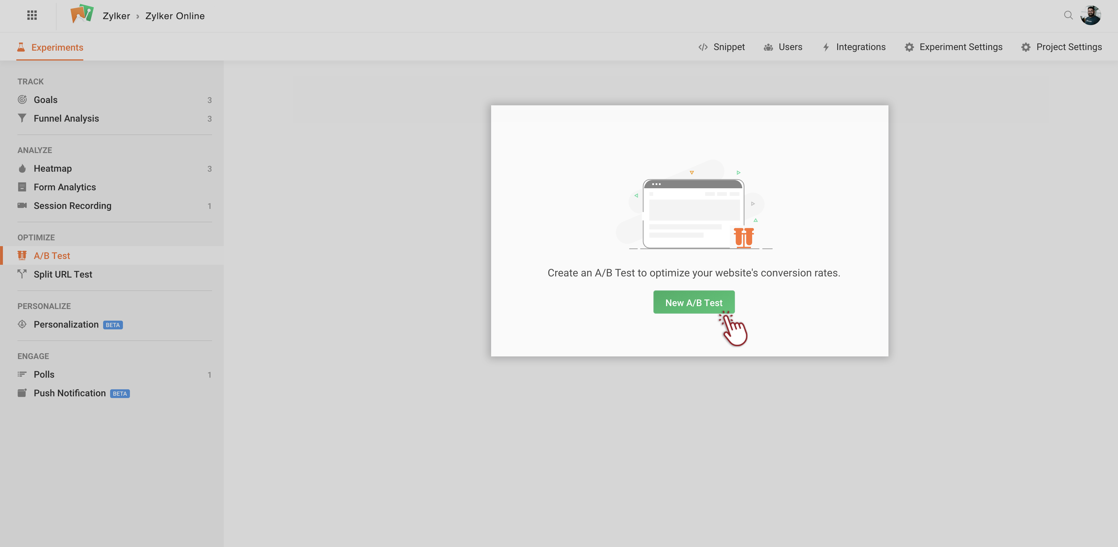The width and height of the screenshot is (1118, 547).
Task: Open Experiment Settings
Action: point(953,47)
